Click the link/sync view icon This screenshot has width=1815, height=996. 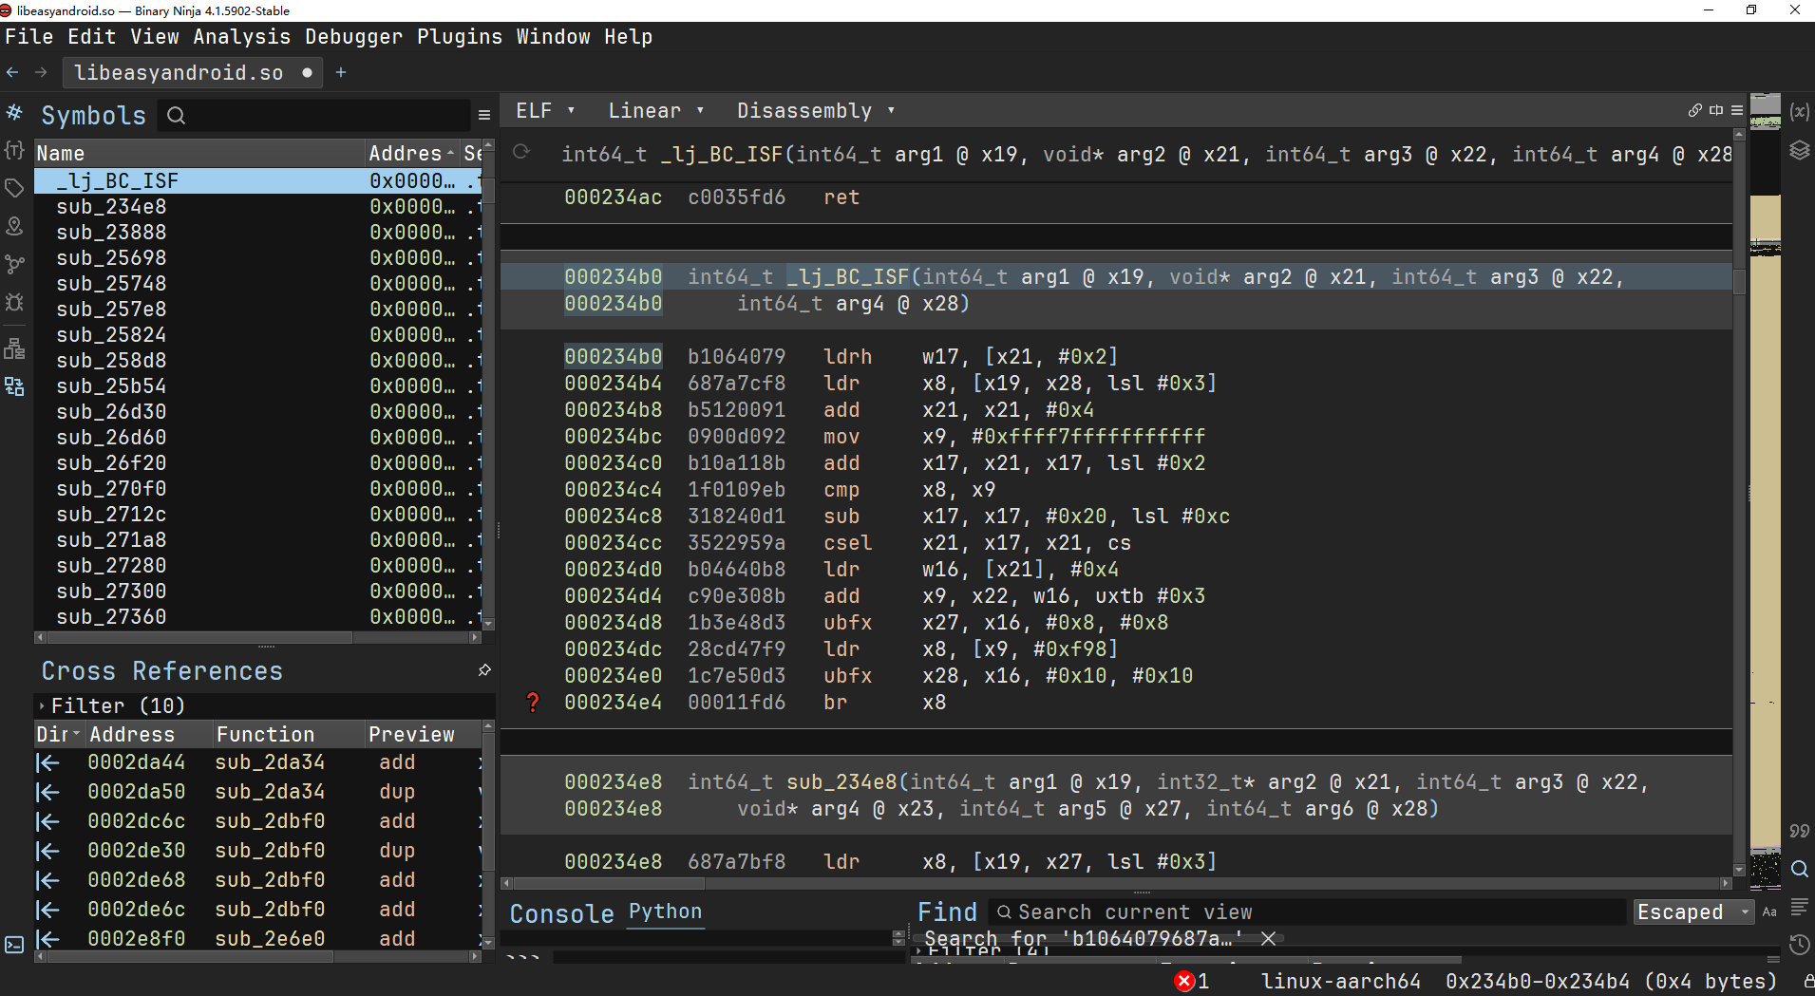click(x=1695, y=110)
